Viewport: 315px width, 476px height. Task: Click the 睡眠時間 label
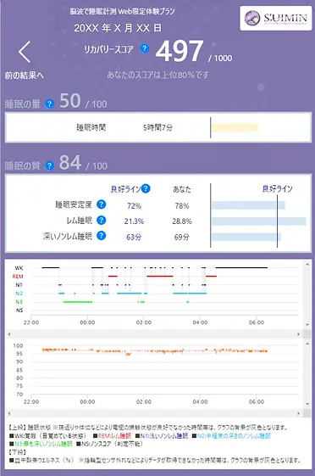click(x=91, y=127)
